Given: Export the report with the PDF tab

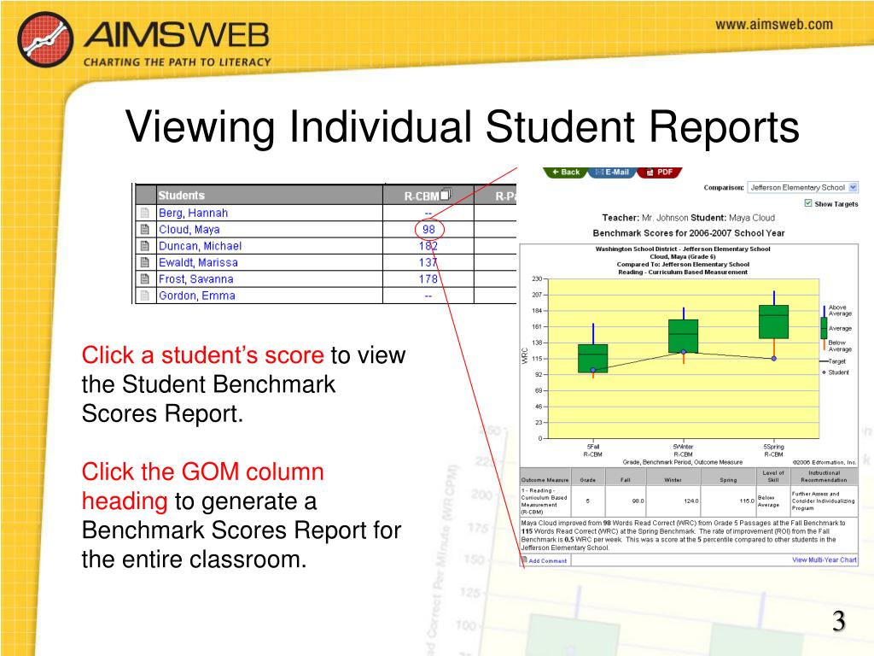Looking at the screenshot, I should click(660, 173).
